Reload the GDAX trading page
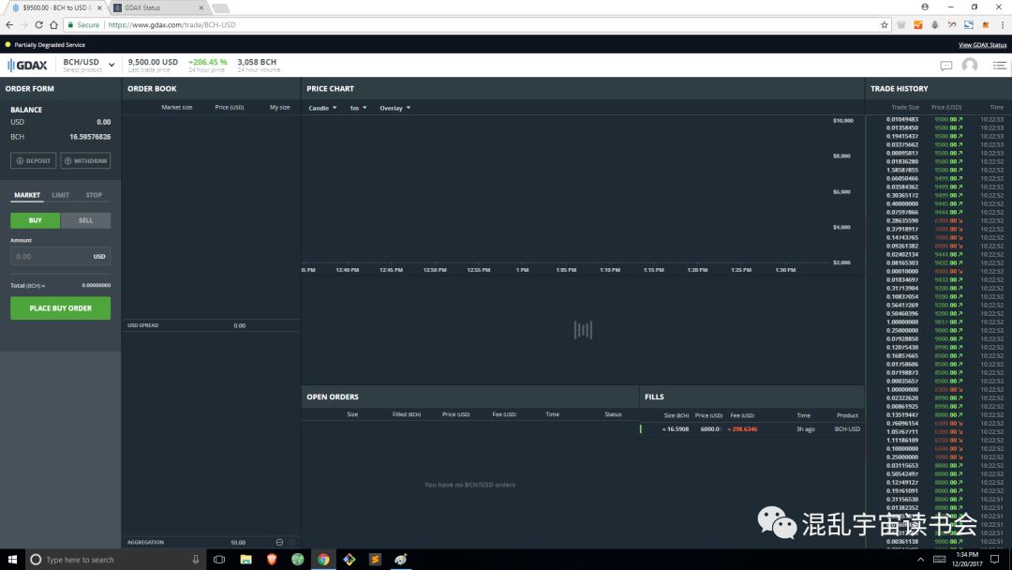1012x570 pixels. pos(38,24)
